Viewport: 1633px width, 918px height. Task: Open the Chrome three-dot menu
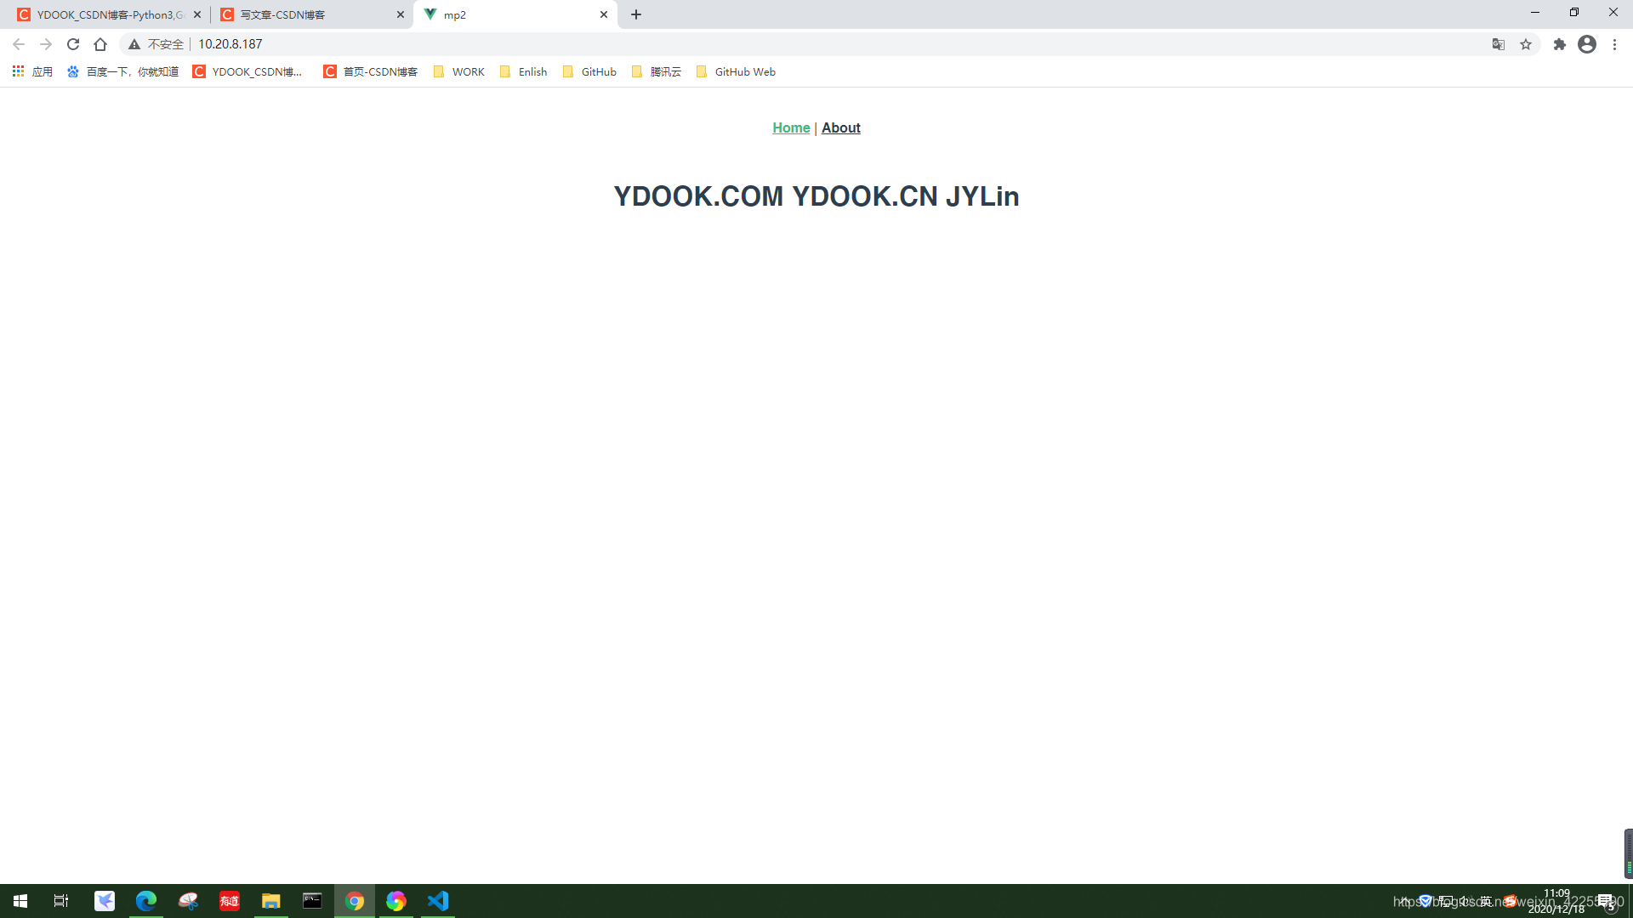(1614, 44)
